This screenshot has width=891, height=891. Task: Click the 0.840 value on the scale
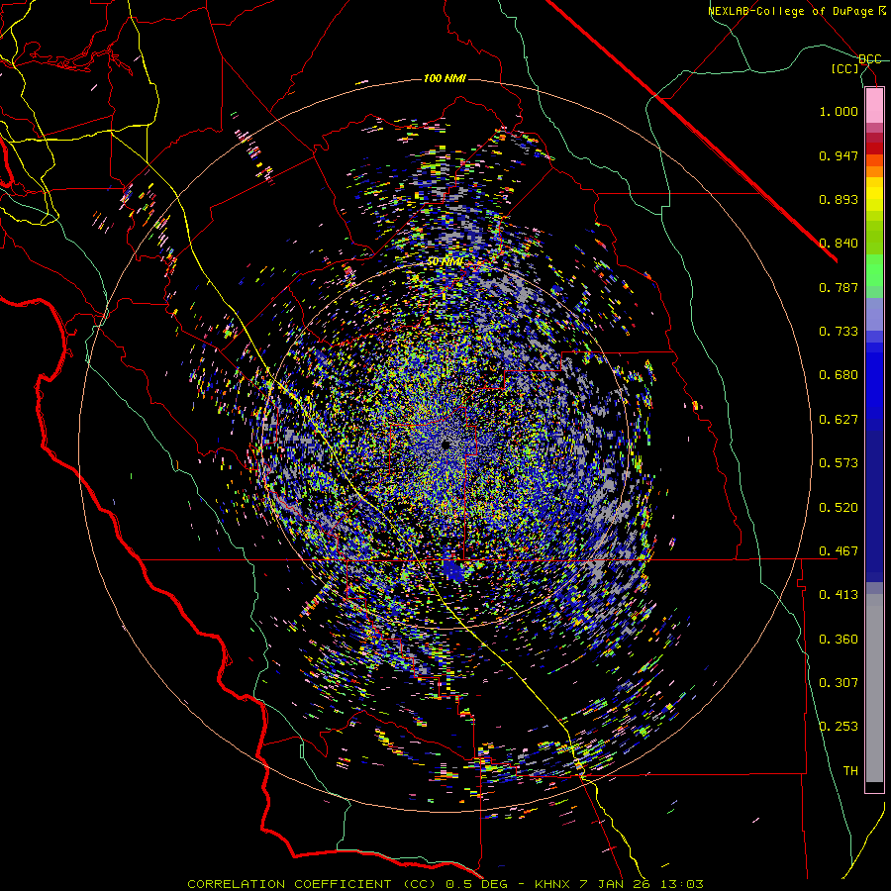(x=839, y=244)
